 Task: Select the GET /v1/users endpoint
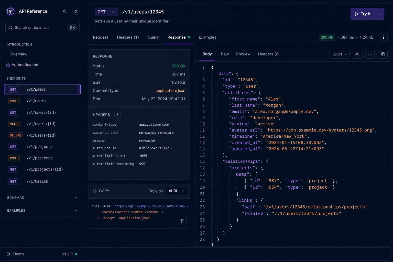coord(42,90)
